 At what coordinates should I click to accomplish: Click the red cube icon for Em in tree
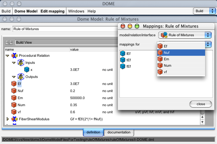click(14, 98)
